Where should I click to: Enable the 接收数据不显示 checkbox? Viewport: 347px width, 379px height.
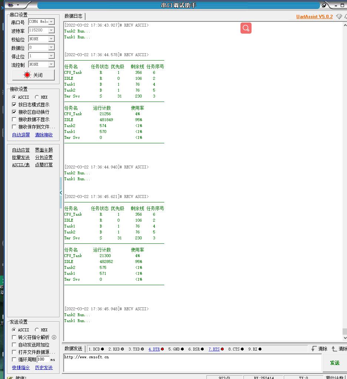coord(14,119)
